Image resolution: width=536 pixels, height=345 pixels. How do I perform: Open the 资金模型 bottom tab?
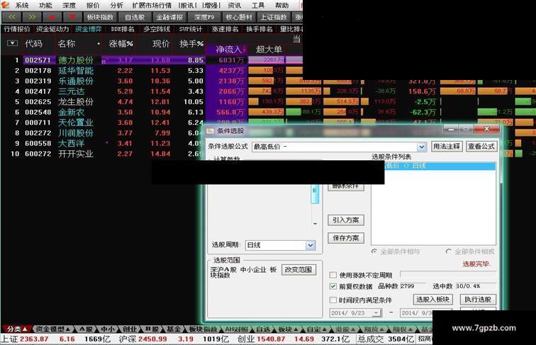coord(53,329)
